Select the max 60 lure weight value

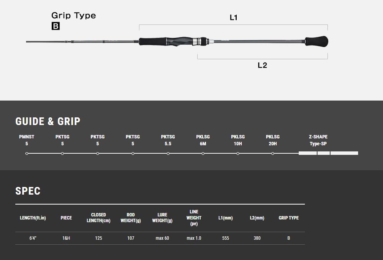click(162, 238)
